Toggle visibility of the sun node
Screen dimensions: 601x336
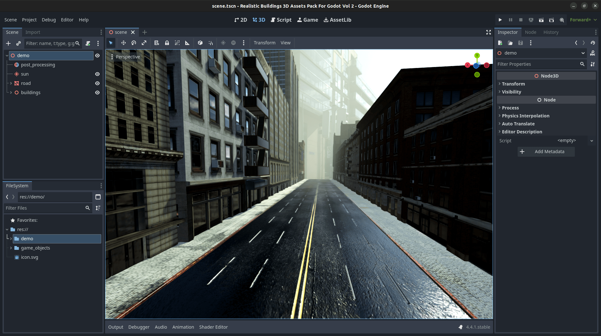97,74
